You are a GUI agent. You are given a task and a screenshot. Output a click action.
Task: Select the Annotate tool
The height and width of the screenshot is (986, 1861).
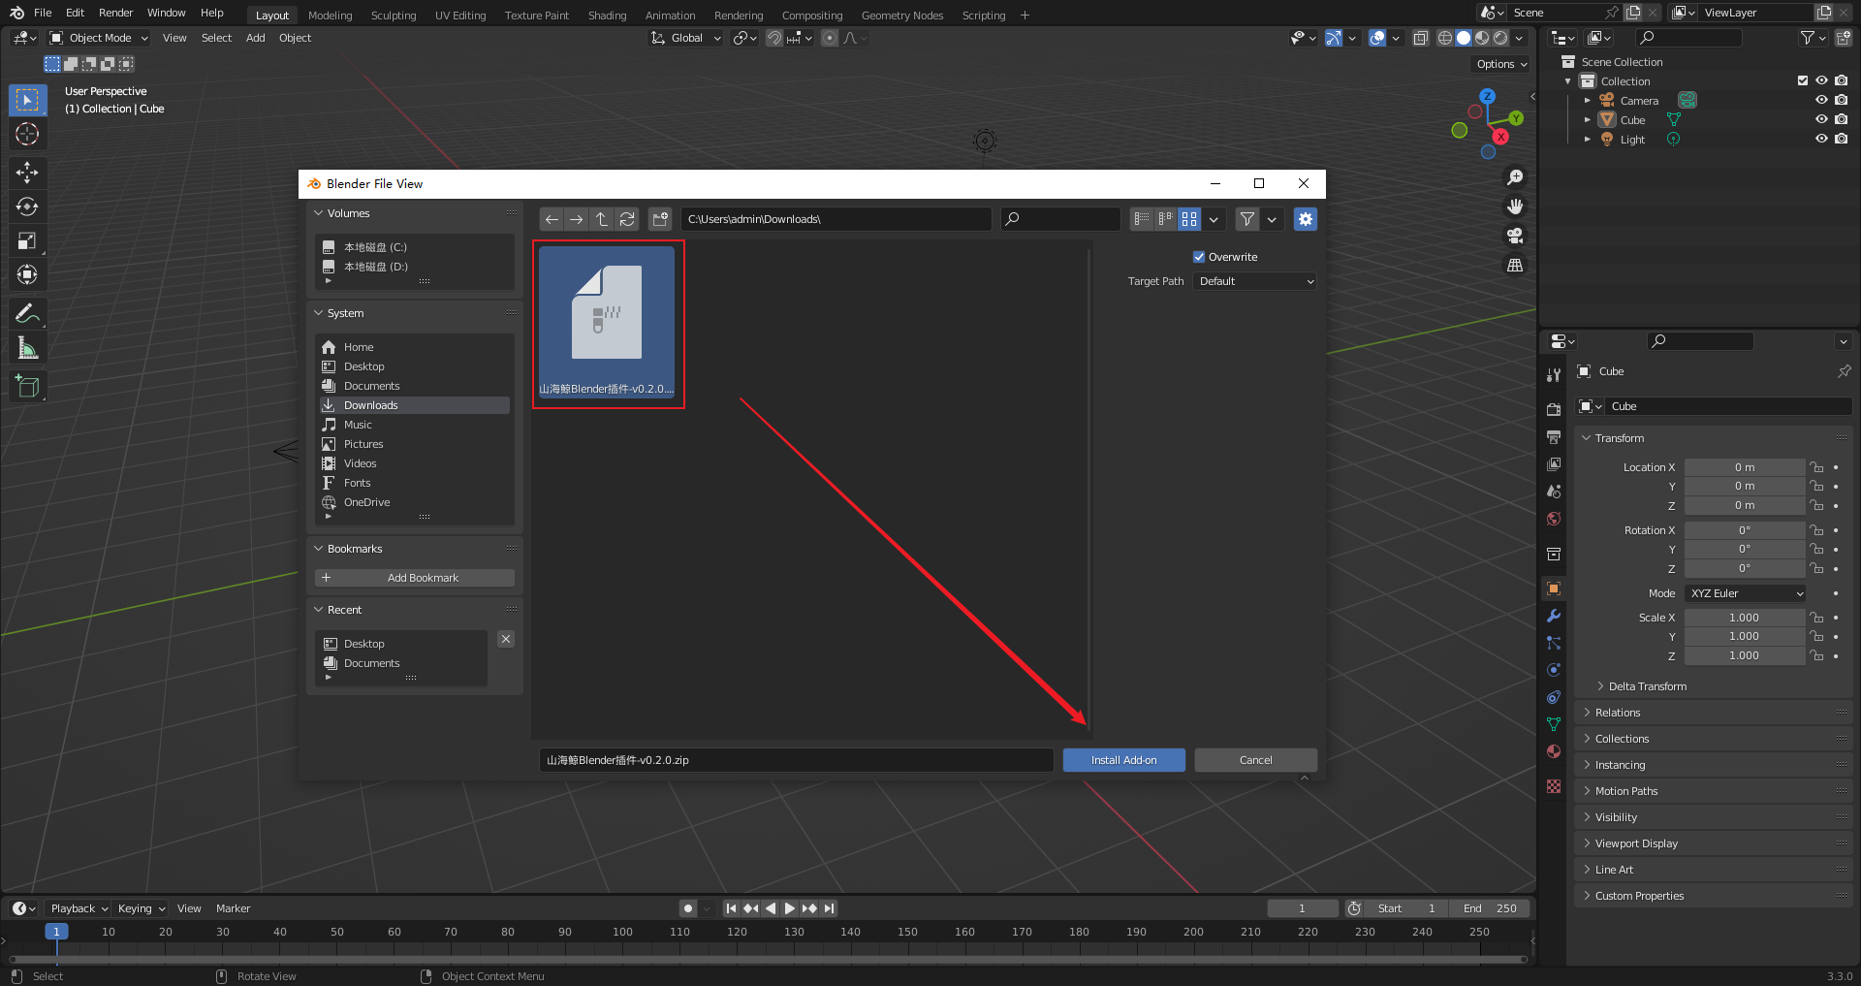coord(27,313)
